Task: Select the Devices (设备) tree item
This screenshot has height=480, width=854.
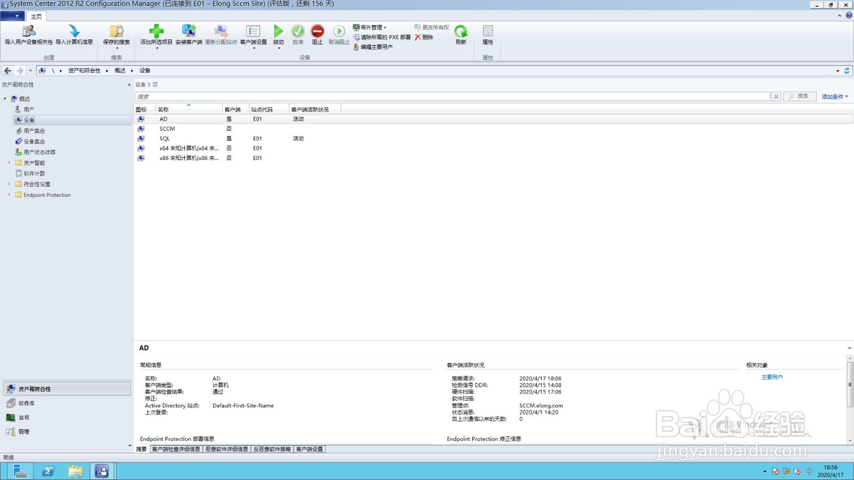Action: pyautogui.click(x=29, y=120)
